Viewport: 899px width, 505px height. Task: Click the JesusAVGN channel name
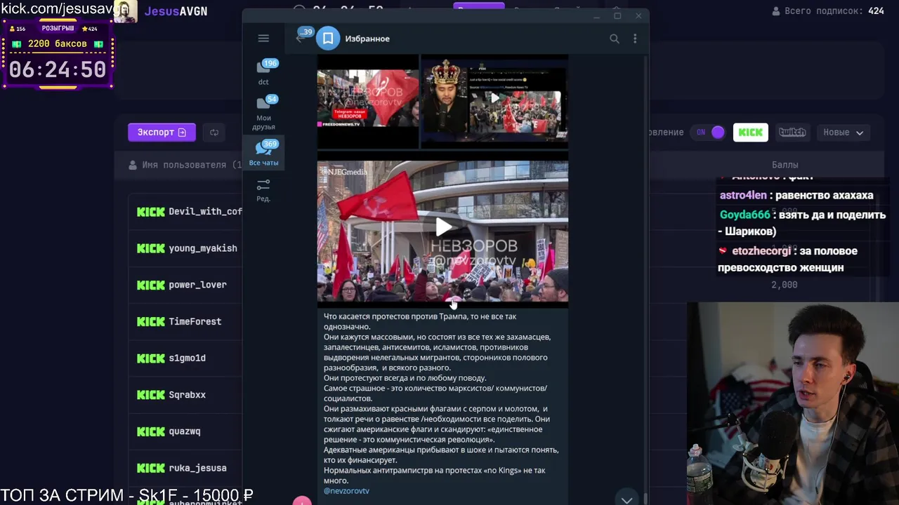tap(176, 11)
